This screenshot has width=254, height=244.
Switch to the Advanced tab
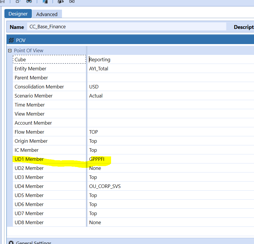pyautogui.click(x=47, y=14)
